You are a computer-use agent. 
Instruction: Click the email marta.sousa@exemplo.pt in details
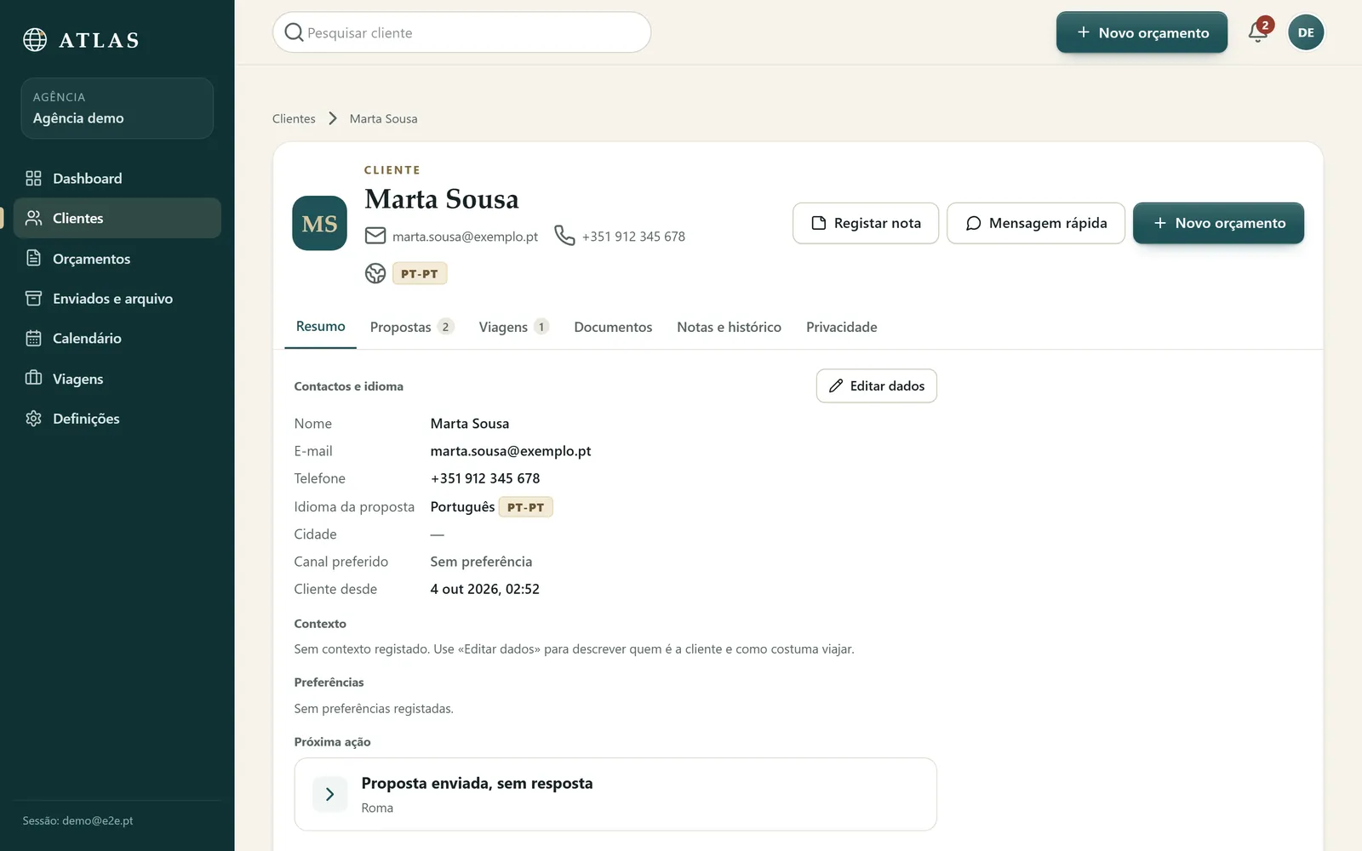coord(511,452)
